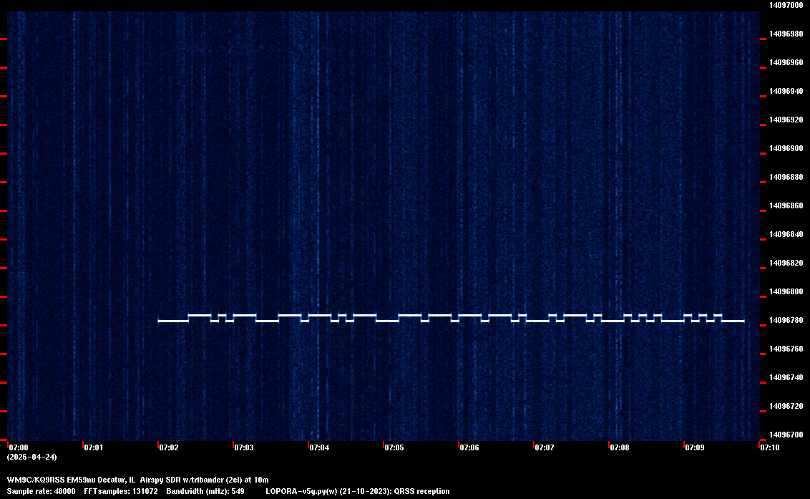
Task: Click the 07:00 time label
Action: (x=19, y=447)
